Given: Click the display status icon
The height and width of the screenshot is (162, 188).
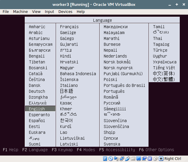Looking at the screenshot, I should coord(138,159).
